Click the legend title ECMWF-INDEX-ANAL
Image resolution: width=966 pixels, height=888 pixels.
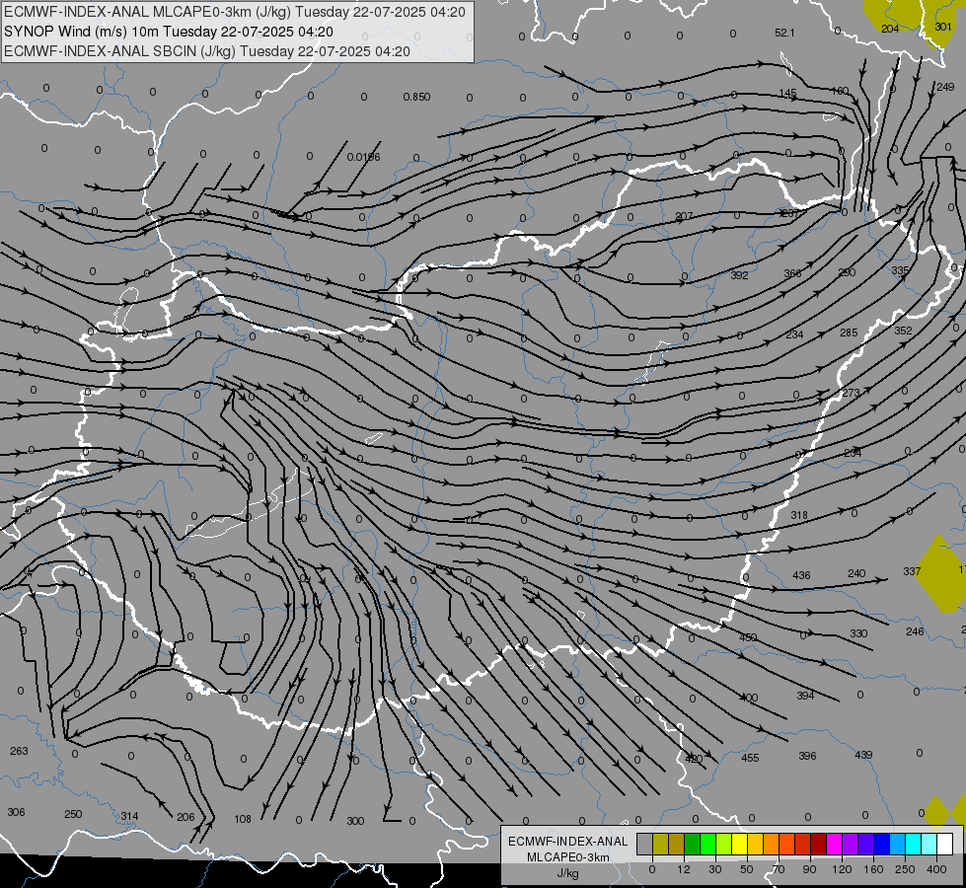coord(568,842)
